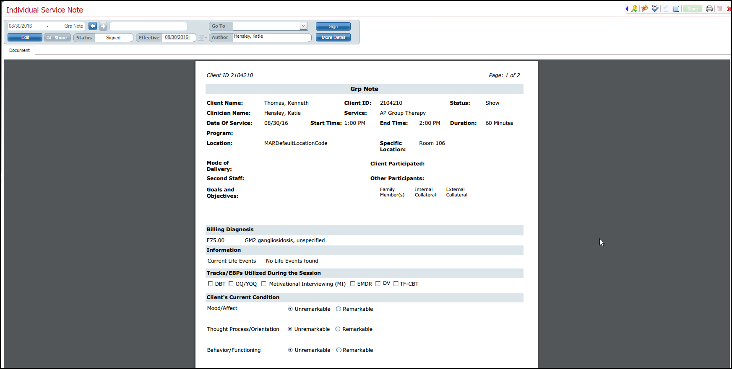
Task: Toggle the Share checkbox
Action: pos(49,38)
